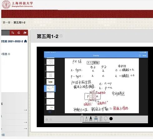
Task: Select the eraser tool in drawing toolbar
Action: [x=101, y=119]
